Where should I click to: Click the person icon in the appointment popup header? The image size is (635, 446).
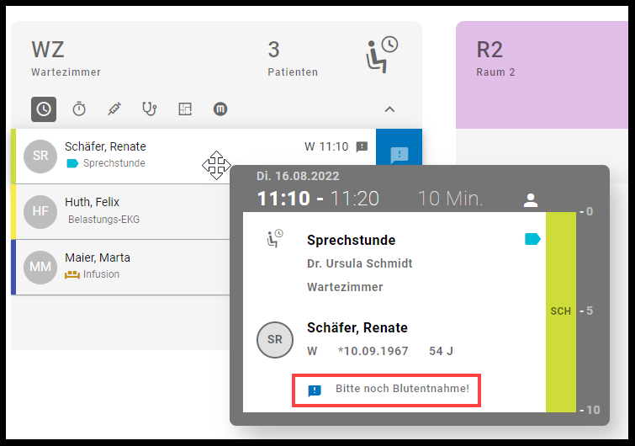point(531,199)
